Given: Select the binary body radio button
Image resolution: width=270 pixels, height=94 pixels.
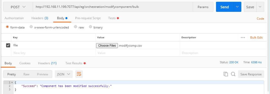Looking at the screenshot, I should (91, 27).
